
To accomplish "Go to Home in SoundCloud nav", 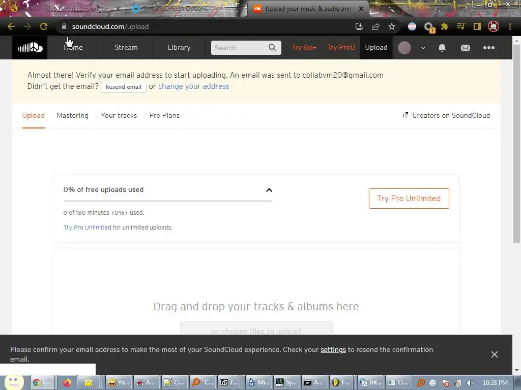I will 73,47.
